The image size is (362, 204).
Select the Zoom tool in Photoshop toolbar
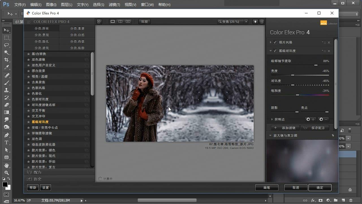[6, 173]
